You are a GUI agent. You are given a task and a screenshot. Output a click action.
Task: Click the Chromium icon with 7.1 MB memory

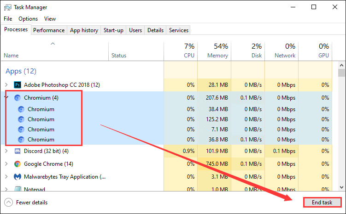(x=21, y=130)
